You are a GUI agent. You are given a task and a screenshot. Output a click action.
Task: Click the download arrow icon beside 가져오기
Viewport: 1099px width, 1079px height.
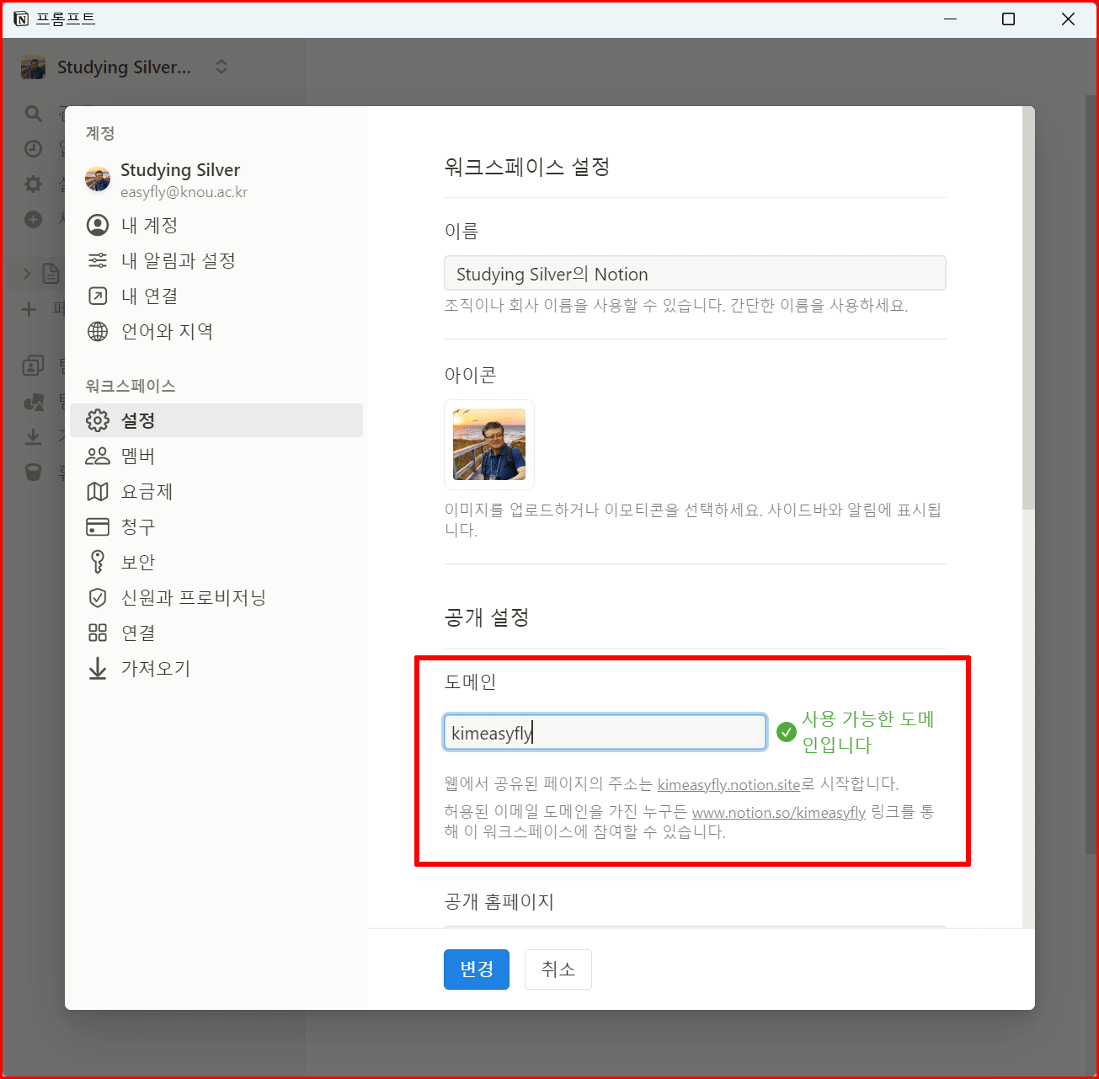pyautogui.click(x=98, y=668)
